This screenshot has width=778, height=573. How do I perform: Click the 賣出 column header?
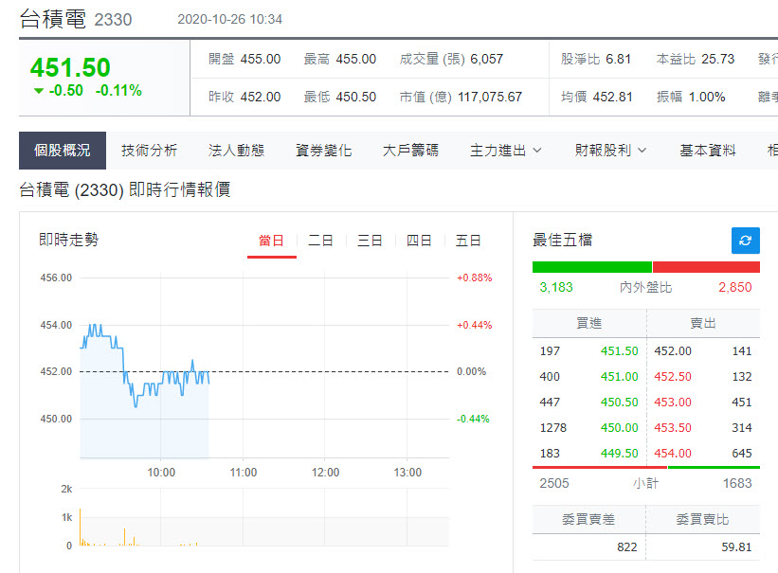[703, 324]
